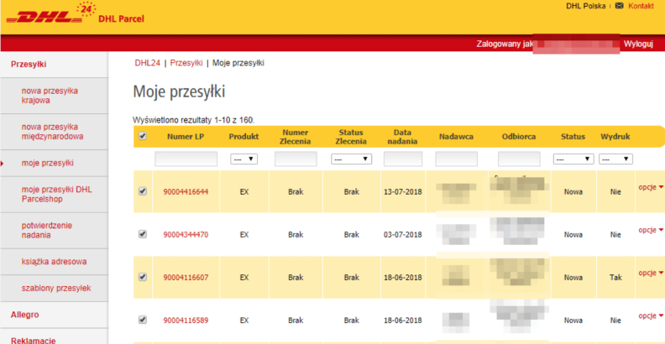The height and width of the screenshot is (344, 665).
Task: Click the DHL Polska text in header
Action: (x=586, y=6)
